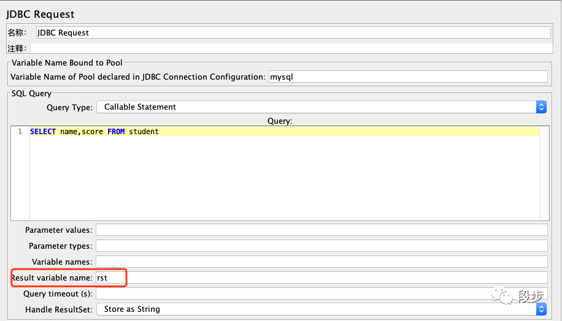Screen dimensions: 562x321
Task: Click the Variable Name Bound to Pool label
Action: (67, 62)
